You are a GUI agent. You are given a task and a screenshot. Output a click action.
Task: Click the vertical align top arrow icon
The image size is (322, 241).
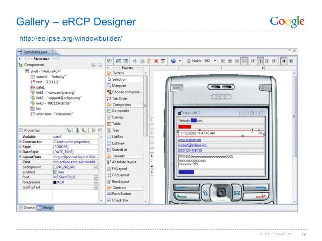point(253,61)
